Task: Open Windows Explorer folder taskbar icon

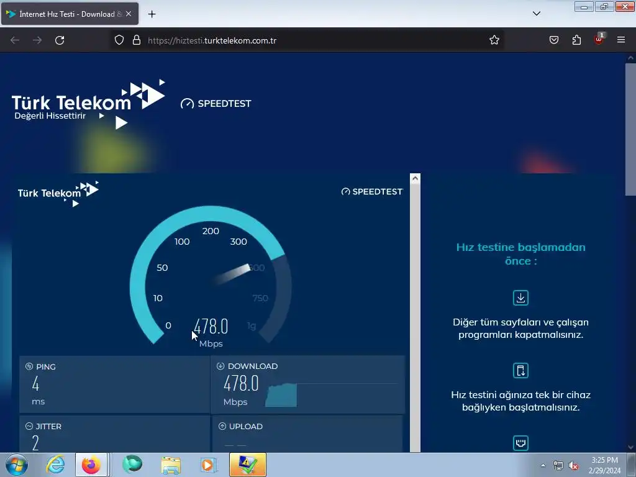Action: pos(171,465)
